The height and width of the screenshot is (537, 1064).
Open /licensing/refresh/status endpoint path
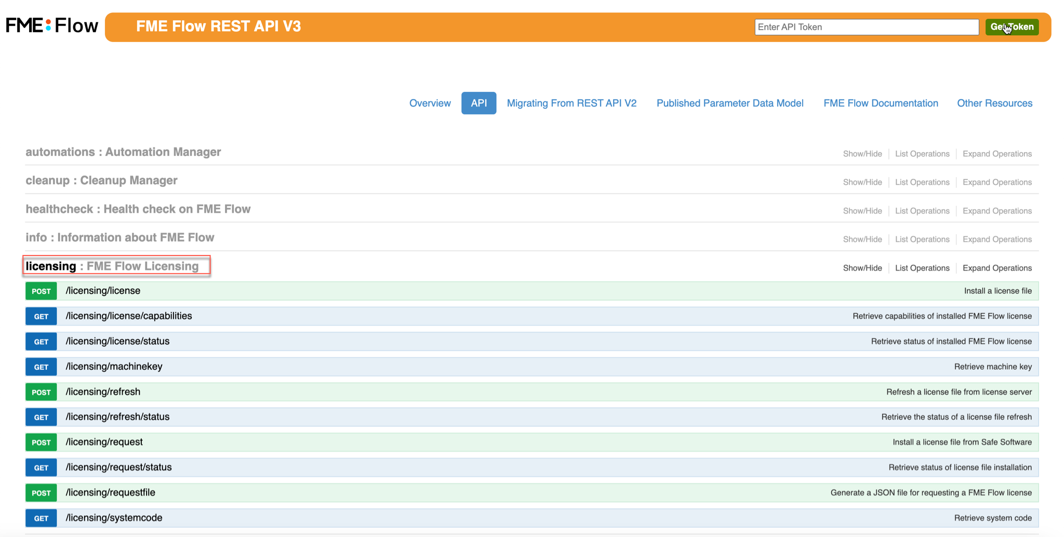tap(117, 417)
